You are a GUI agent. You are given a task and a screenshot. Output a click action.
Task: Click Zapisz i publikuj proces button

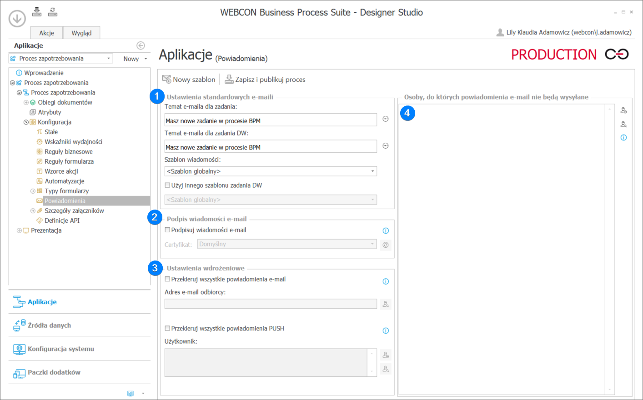click(x=265, y=80)
